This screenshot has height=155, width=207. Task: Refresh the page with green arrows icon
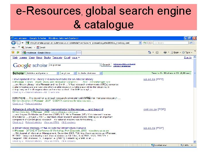point(145,43)
